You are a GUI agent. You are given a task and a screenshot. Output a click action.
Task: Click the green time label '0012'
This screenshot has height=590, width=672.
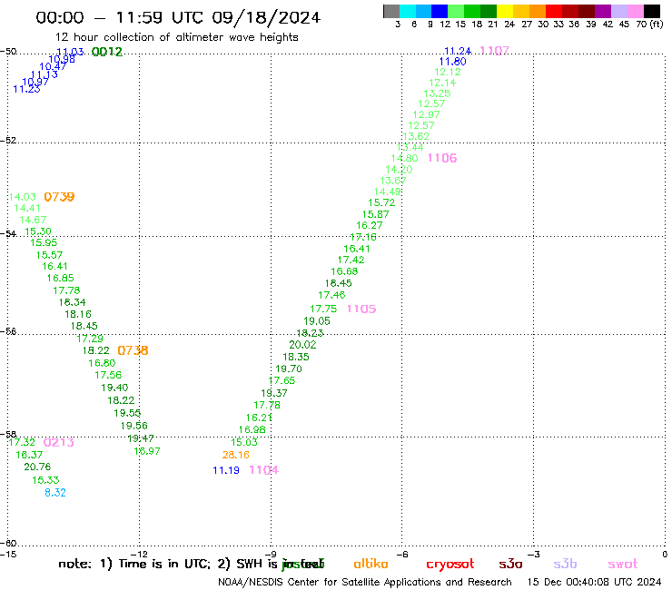pyautogui.click(x=107, y=52)
